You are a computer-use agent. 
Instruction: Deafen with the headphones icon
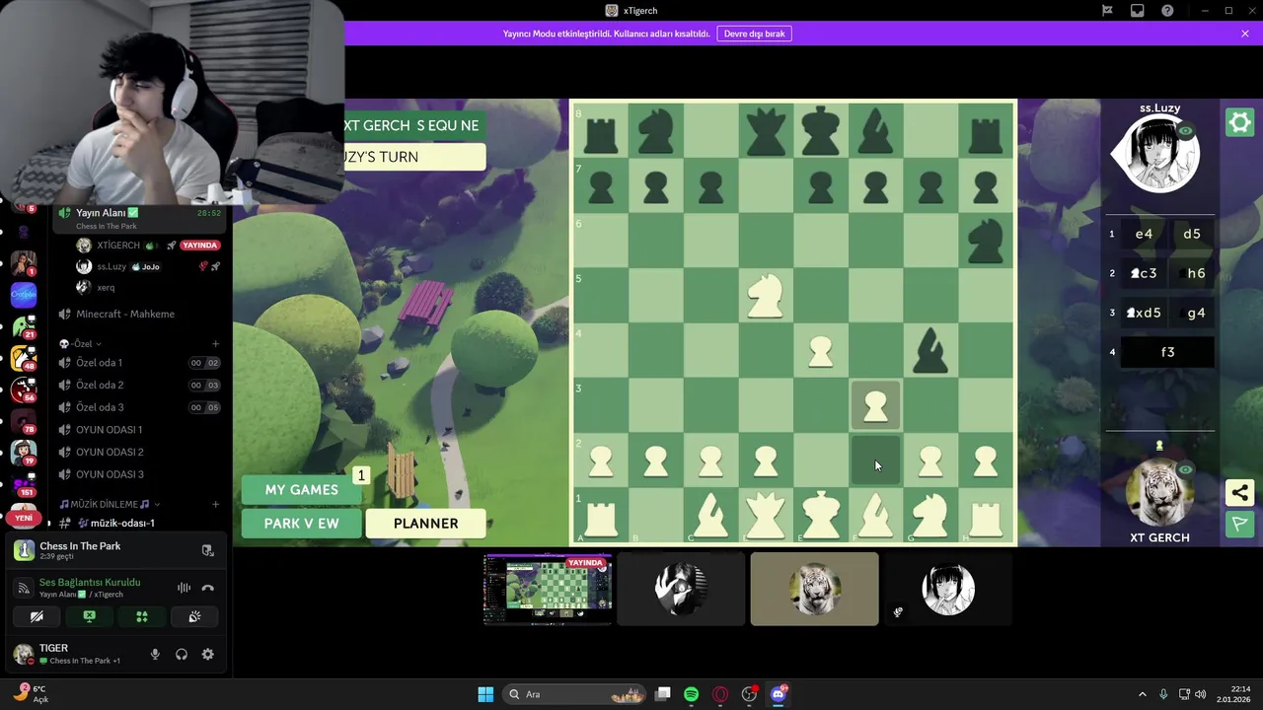(x=182, y=654)
